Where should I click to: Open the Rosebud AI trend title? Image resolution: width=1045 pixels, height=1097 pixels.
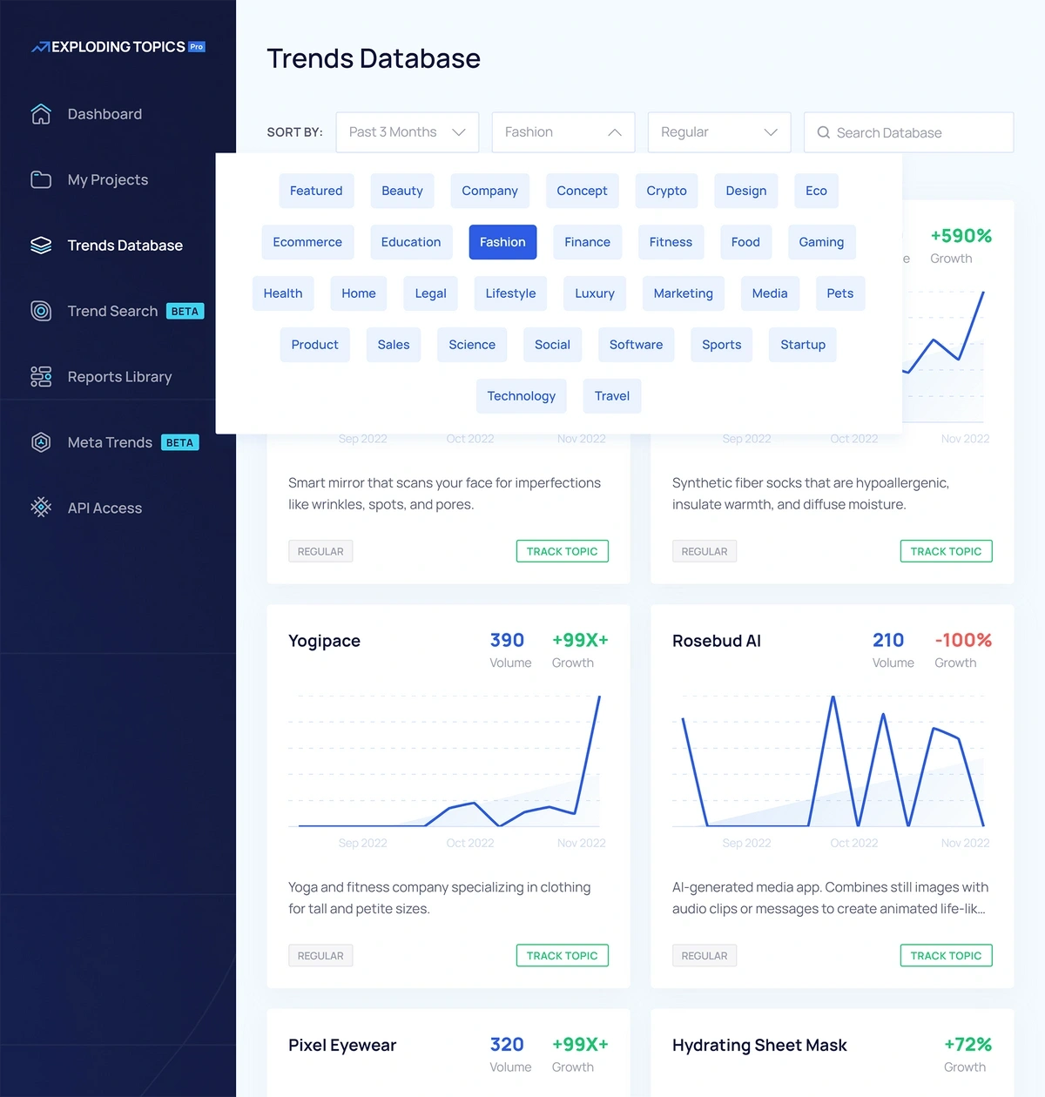tap(717, 641)
